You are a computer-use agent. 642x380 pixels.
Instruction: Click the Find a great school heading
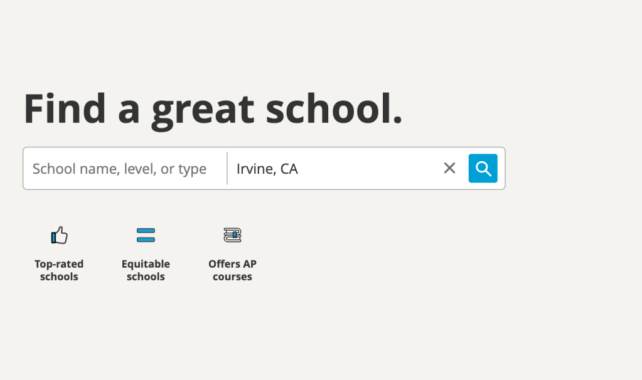(x=213, y=109)
